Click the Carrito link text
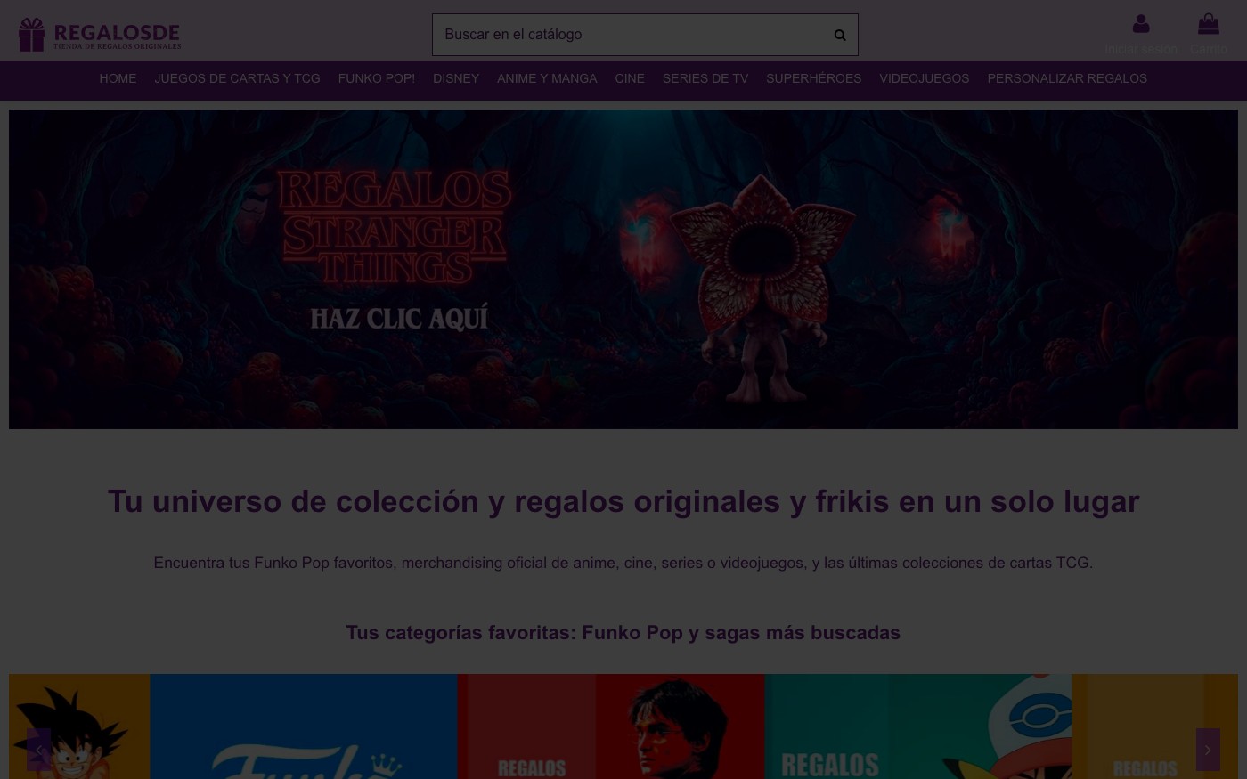The width and height of the screenshot is (1247, 779). point(1209,49)
